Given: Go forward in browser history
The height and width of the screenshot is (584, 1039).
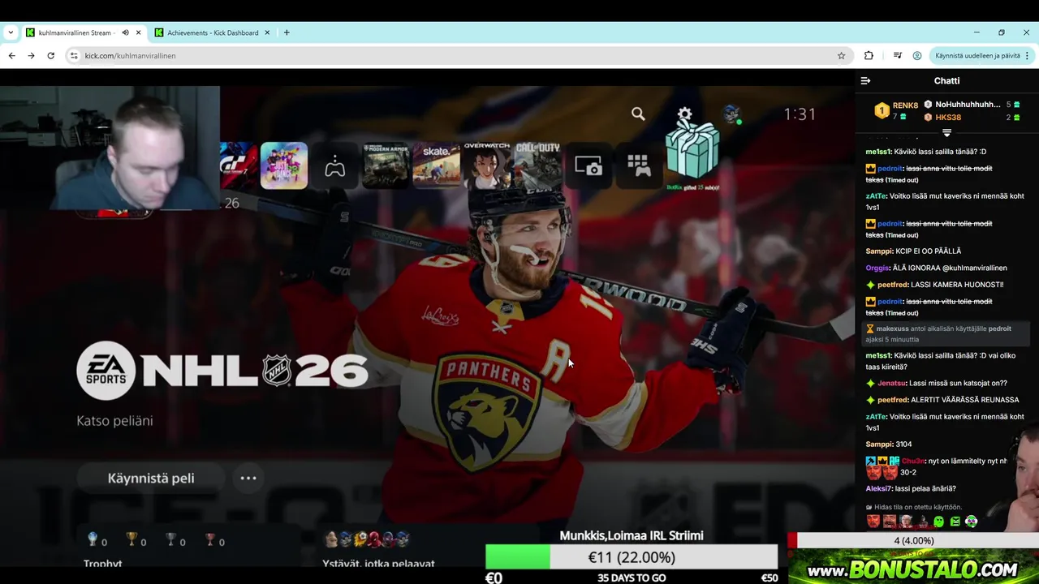Looking at the screenshot, I should point(31,56).
